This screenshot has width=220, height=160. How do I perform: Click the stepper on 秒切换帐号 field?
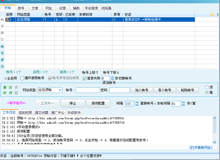point(112,78)
